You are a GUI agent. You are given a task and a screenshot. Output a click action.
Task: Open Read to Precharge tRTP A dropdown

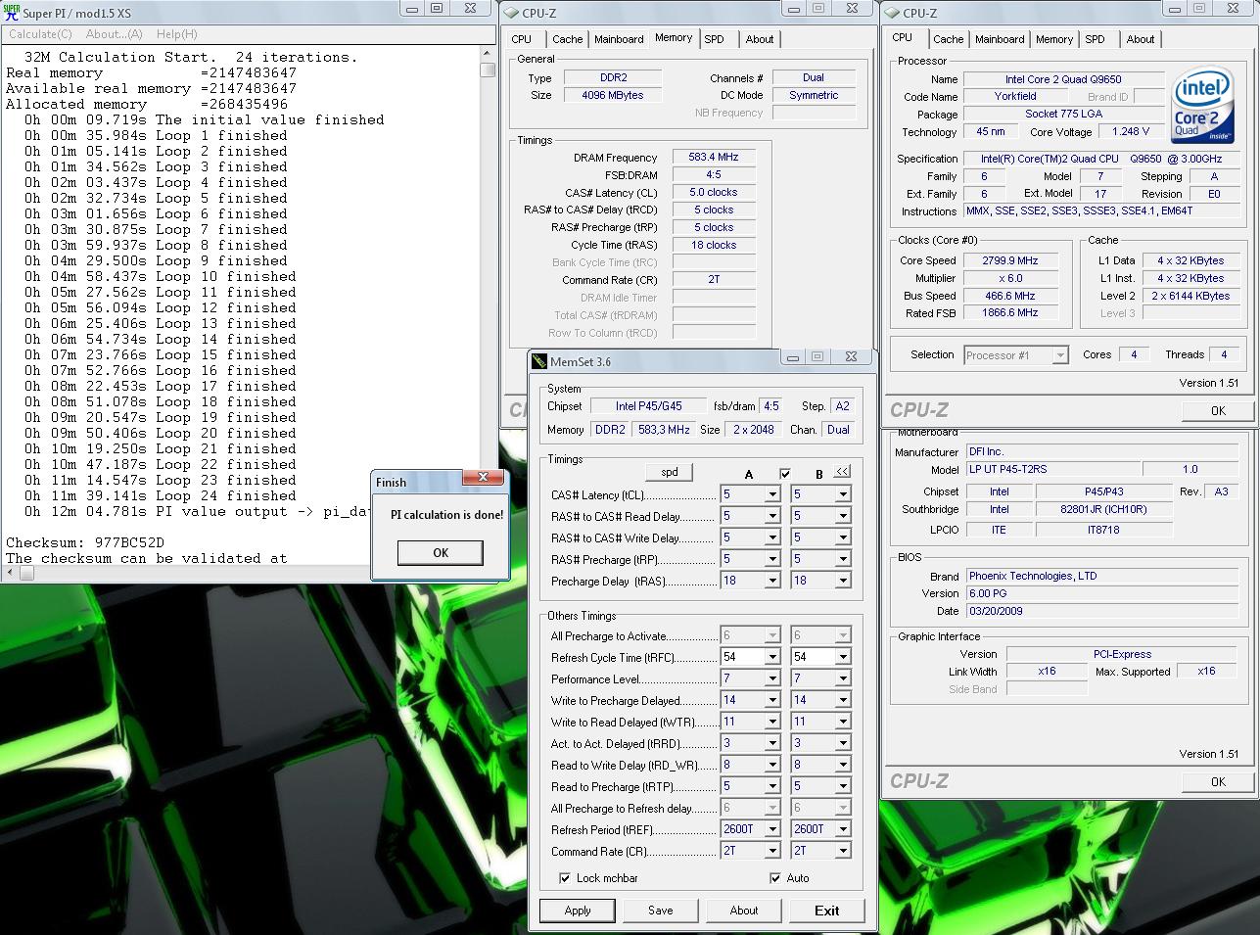tap(771, 786)
